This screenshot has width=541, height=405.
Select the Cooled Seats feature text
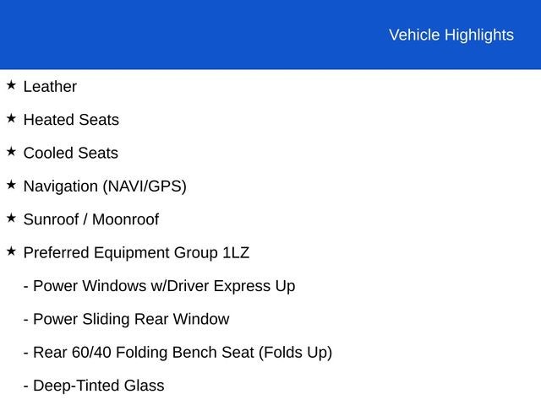point(71,153)
